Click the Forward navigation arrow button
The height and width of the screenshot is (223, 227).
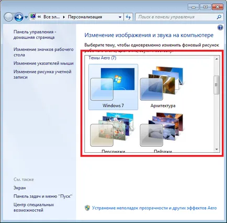click(19, 17)
